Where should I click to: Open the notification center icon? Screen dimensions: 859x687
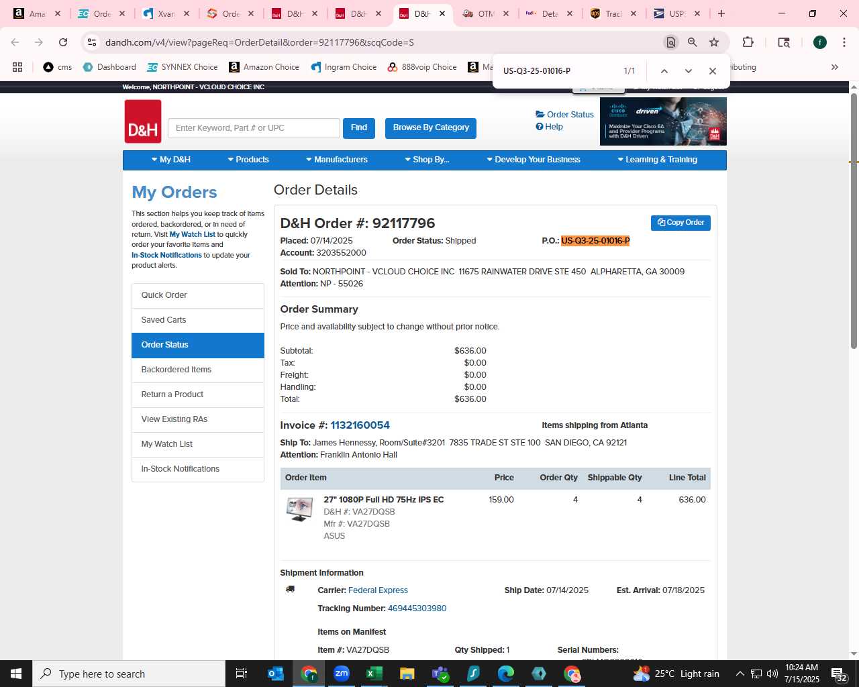point(839,674)
